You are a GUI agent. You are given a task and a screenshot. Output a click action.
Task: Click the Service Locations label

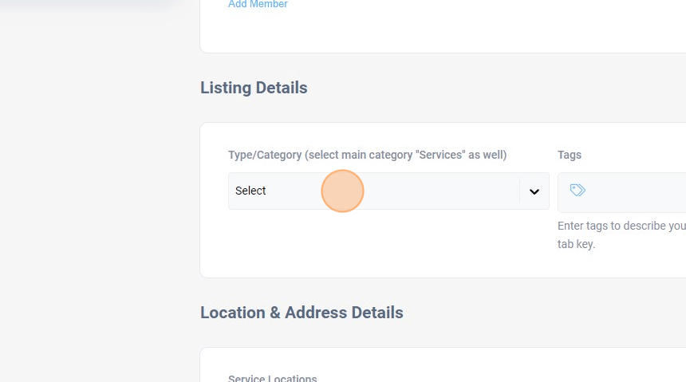click(x=272, y=378)
